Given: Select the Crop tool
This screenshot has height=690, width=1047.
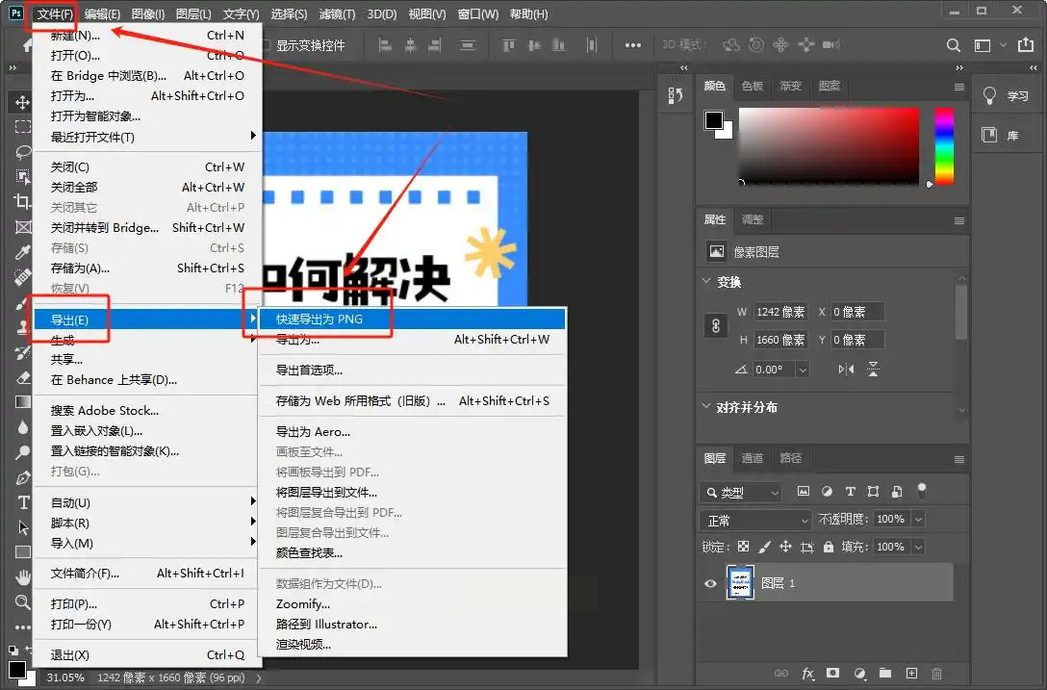Looking at the screenshot, I should point(22,202).
